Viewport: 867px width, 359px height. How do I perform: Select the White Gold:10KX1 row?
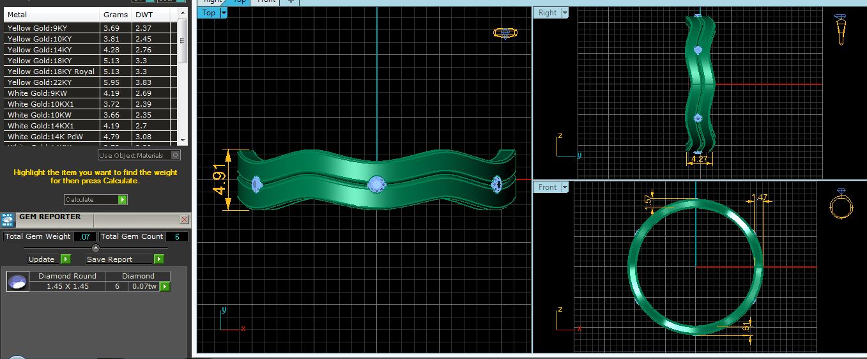pos(91,104)
